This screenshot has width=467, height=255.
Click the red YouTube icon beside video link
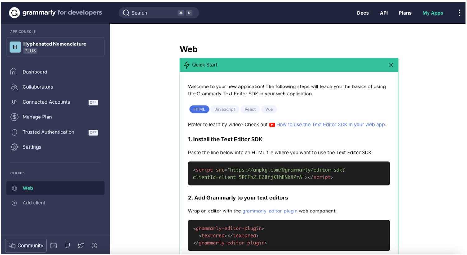(272, 125)
